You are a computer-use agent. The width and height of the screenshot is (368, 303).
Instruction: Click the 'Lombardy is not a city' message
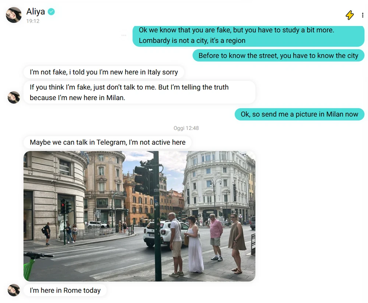coord(248,35)
